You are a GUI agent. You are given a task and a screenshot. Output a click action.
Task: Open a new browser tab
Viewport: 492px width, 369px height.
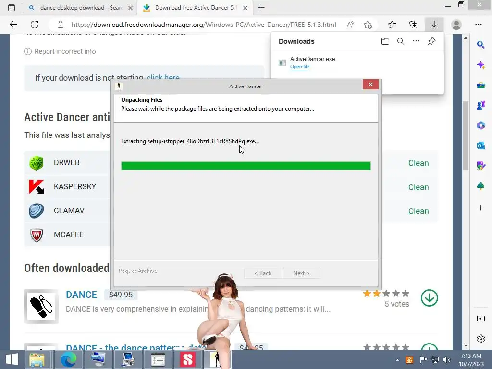[x=261, y=8]
